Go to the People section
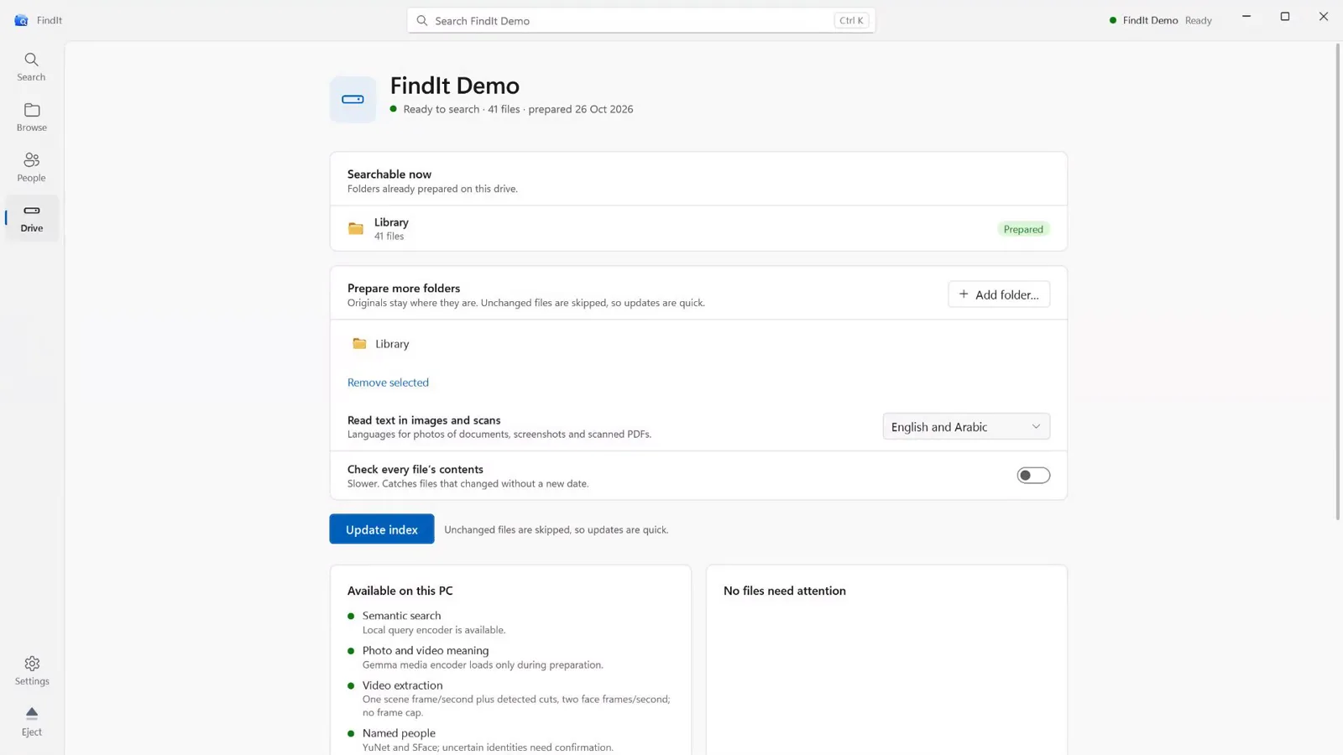The height and width of the screenshot is (755, 1343). [32, 167]
